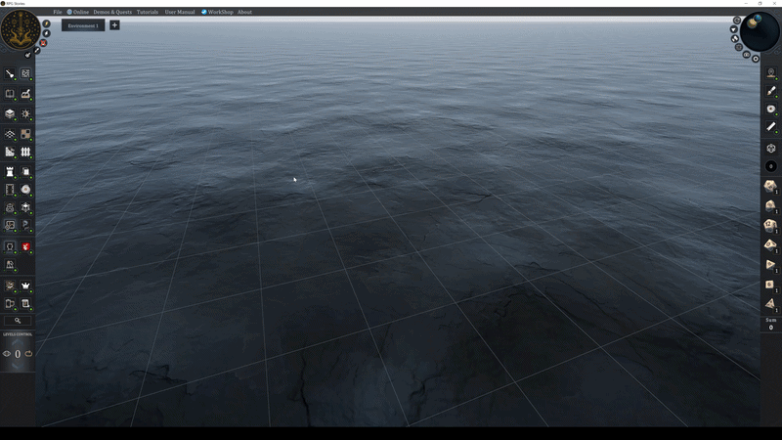Click the red icon beside the emblem
Screen dimensions: 782x440
(43, 43)
